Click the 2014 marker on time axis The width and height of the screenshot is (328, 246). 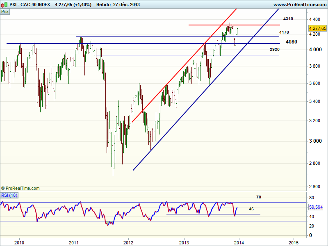(x=239, y=241)
